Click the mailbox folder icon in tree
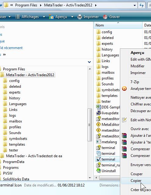This screenshot has height=195, width=151. pos(5,121)
